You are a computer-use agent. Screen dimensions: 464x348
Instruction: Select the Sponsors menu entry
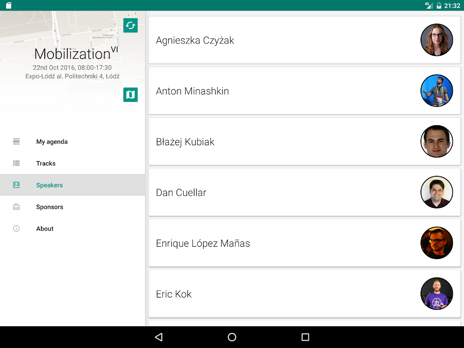pyautogui.click(x=50, y=207)
